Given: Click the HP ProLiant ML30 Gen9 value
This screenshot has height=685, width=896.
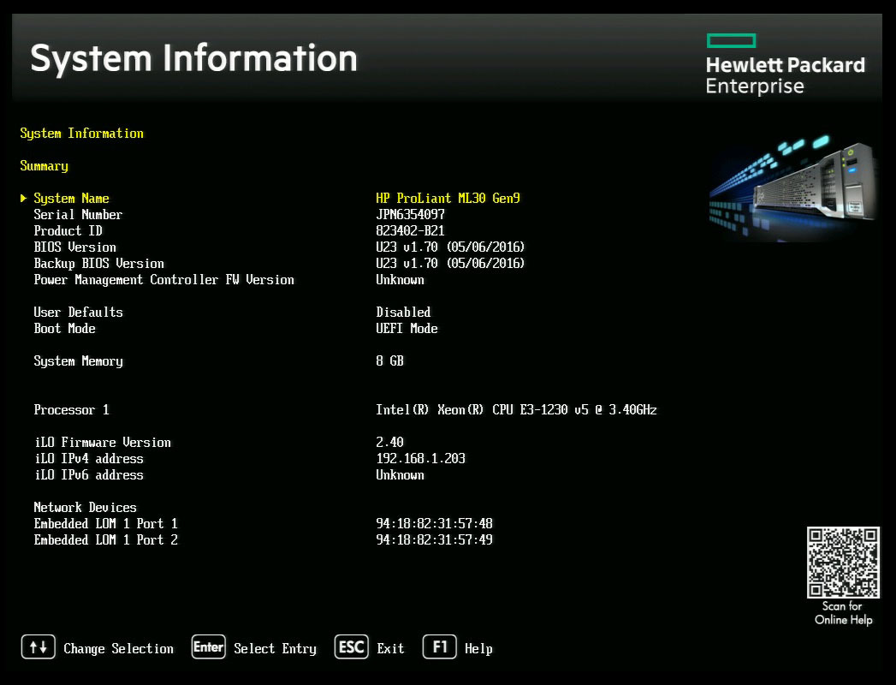Looking at the screenshot, I should tap(448, 199).
